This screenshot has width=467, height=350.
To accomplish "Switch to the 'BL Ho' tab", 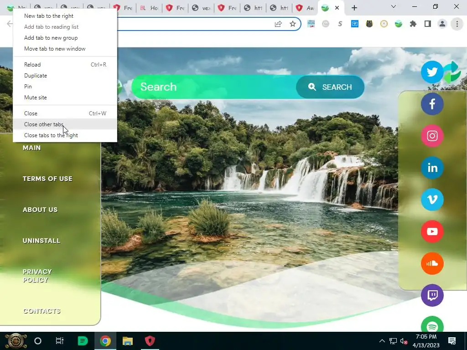I will coord(149,8).
